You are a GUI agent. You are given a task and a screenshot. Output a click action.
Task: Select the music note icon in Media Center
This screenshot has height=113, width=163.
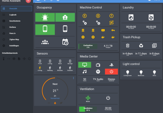coord(85,72)
